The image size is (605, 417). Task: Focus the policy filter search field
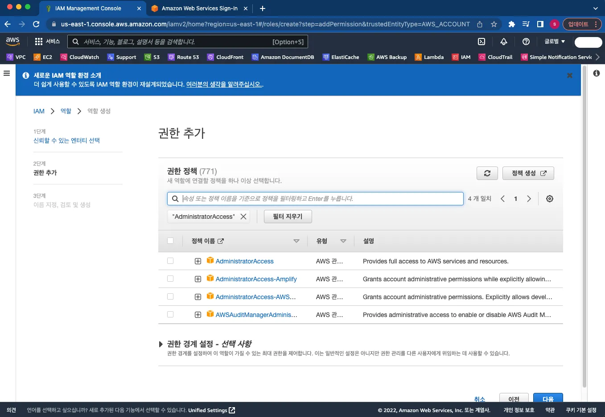pyautogui.click(x=315, y=199)
